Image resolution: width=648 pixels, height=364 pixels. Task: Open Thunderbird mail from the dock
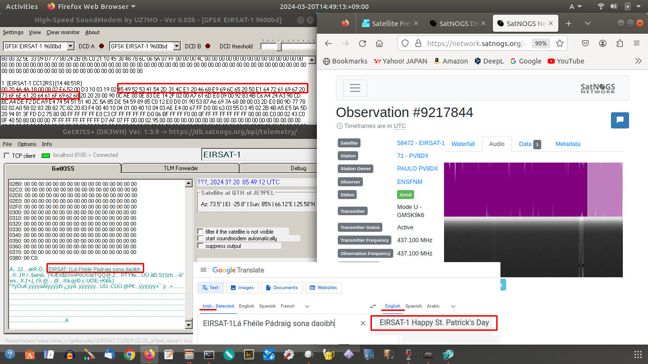(110, 354)
